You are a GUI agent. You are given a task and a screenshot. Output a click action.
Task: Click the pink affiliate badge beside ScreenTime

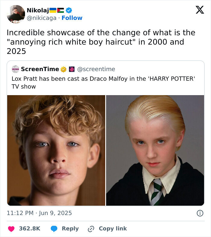click(72, 69)
